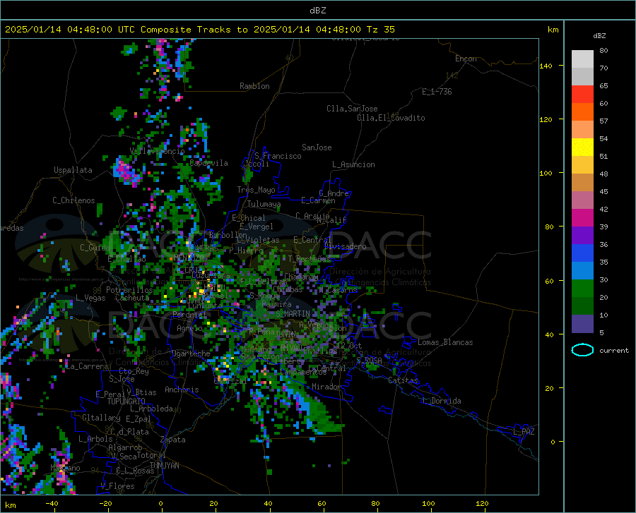Click the S_MARTIN place label

pos(293,314)
